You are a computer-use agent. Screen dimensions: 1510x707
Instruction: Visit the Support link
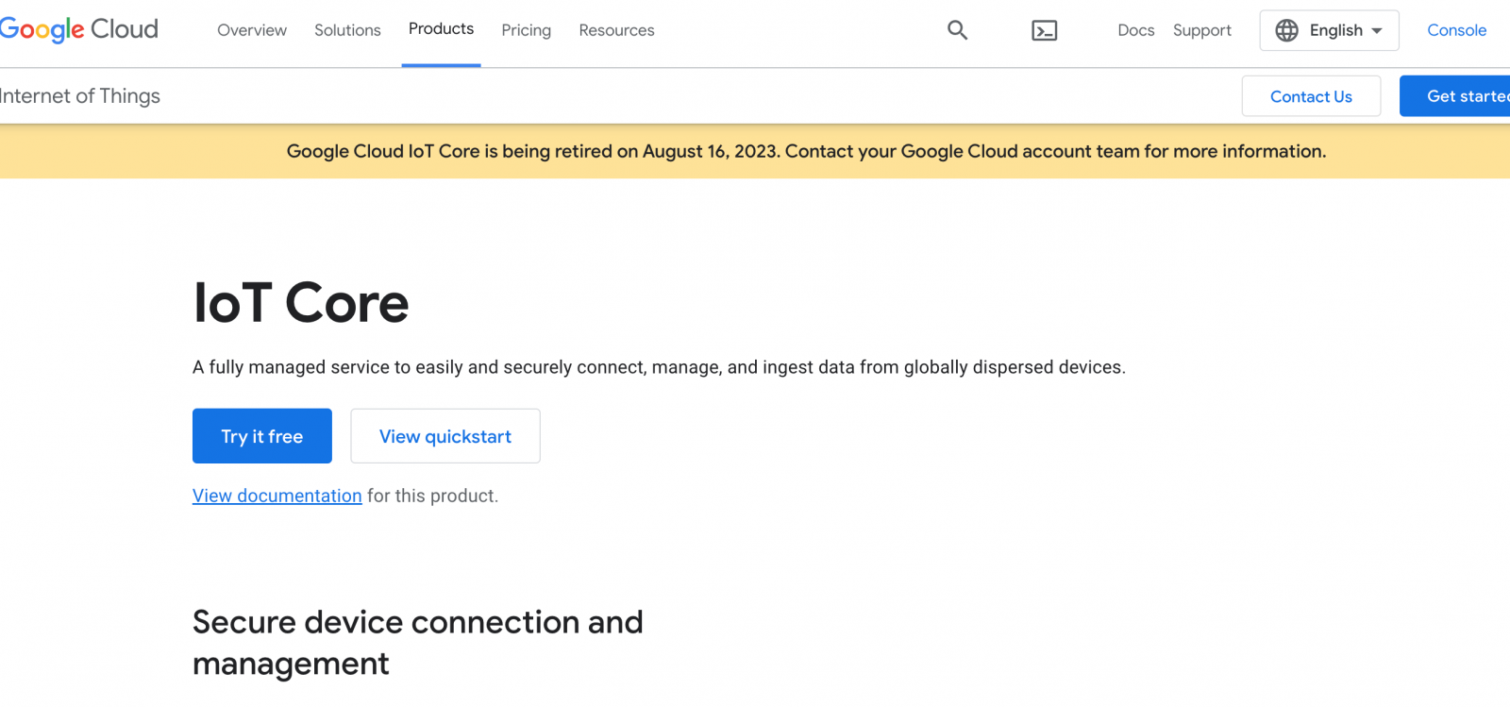click(x=1201, y=30)
